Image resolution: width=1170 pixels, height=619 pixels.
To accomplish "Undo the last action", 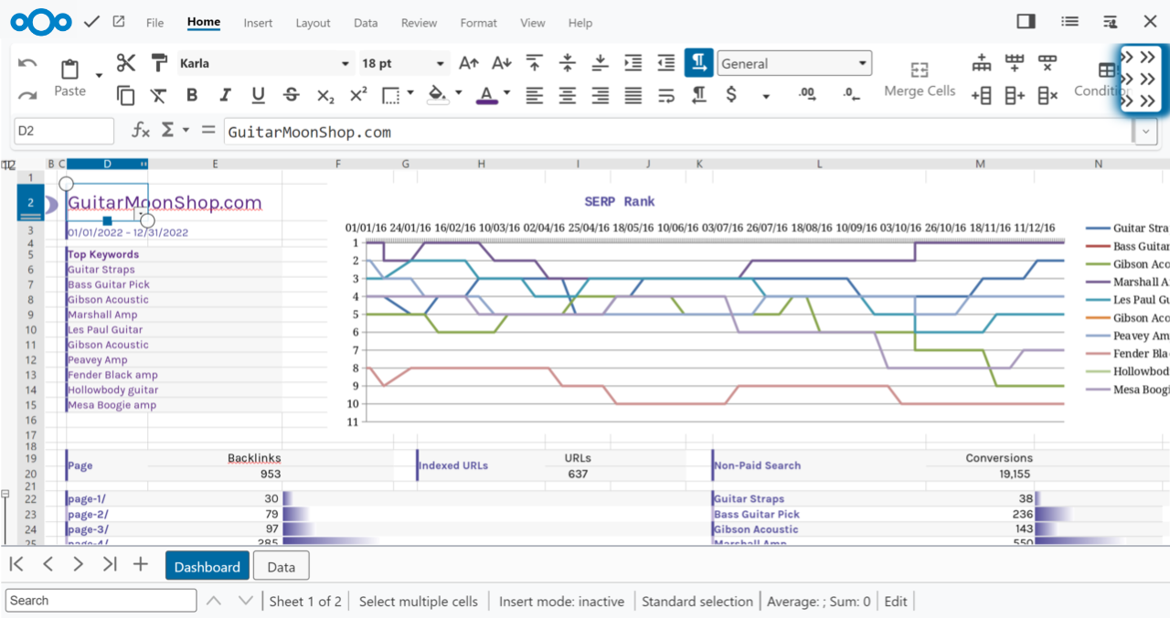I will click(x=27, y=63).
